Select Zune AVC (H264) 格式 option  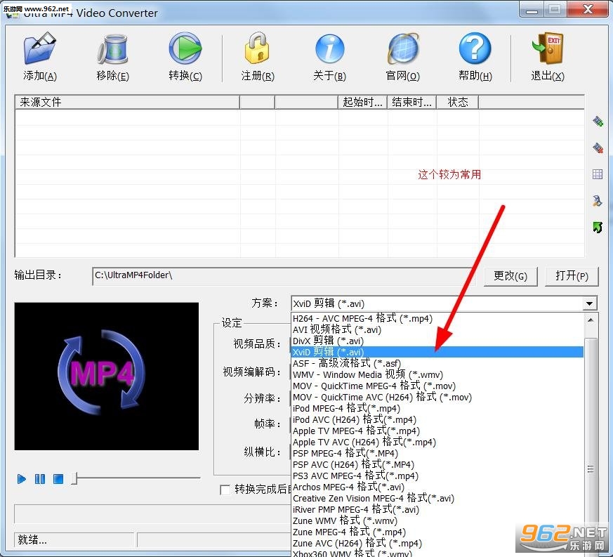point(437,544)
